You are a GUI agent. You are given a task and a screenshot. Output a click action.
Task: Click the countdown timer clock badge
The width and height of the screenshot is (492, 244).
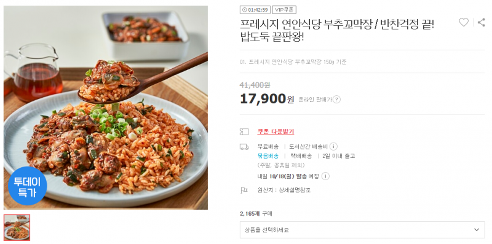coord(255,10)
